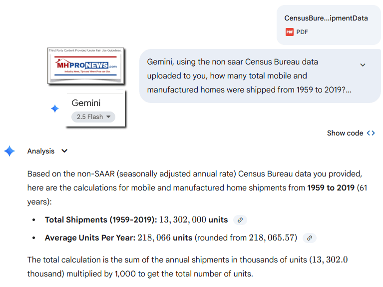Click the red PDF file icon
The image size is (383, 287).
tap(289, 31)
